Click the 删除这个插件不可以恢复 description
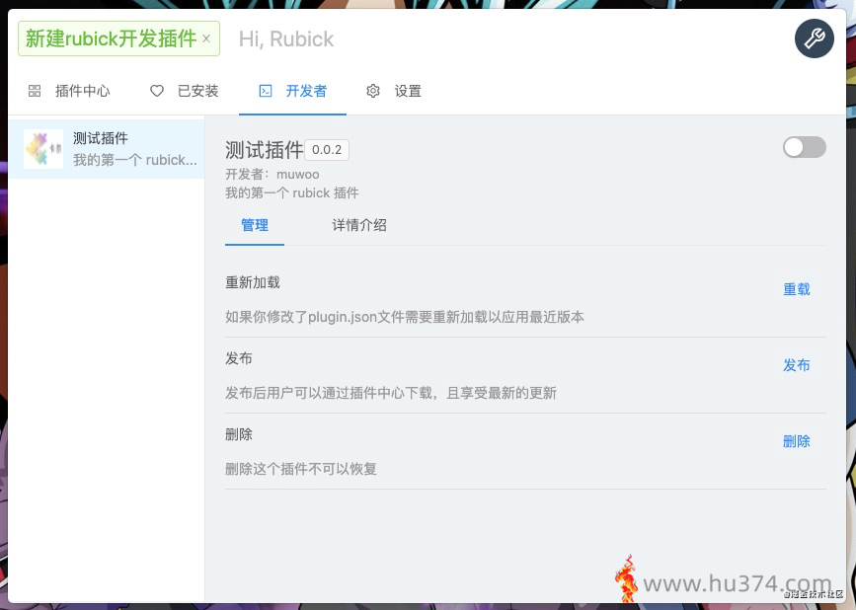 click(301, 469)
